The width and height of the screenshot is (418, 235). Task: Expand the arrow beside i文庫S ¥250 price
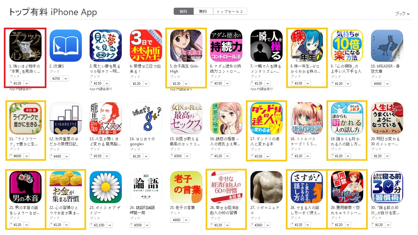(x=66, y=78)
